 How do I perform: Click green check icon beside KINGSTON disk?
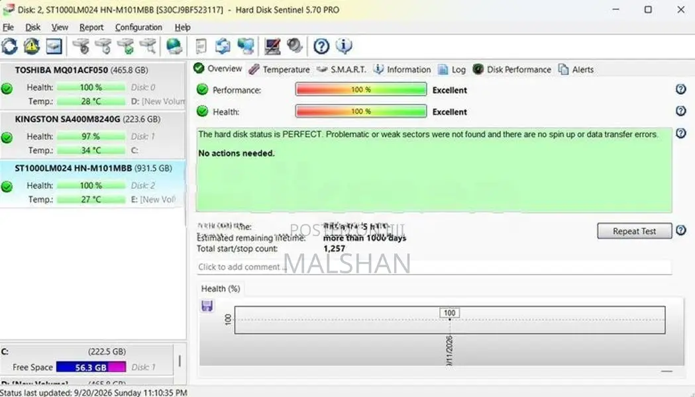[x=7, y=138]
